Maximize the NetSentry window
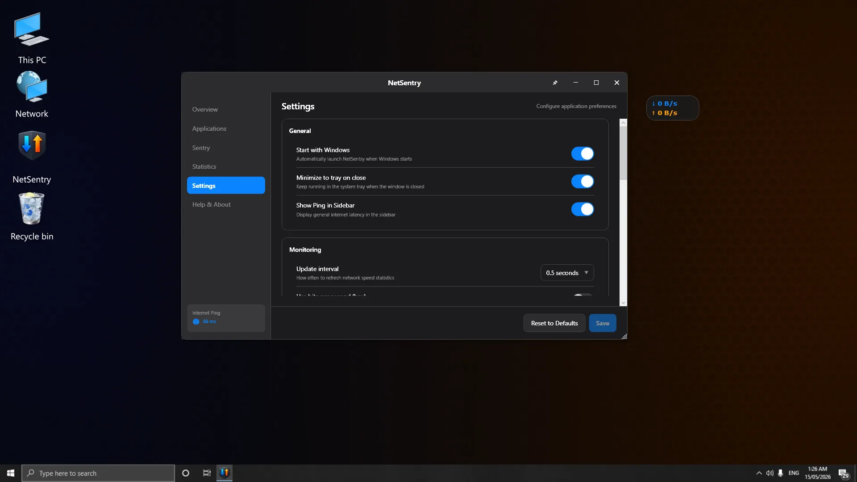 pos(596,83)
